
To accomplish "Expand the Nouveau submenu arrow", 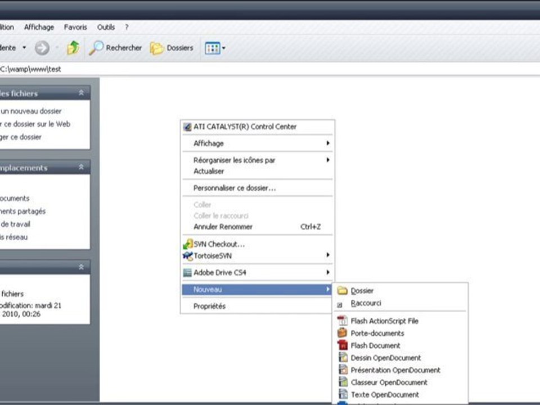I will [328, 289].
